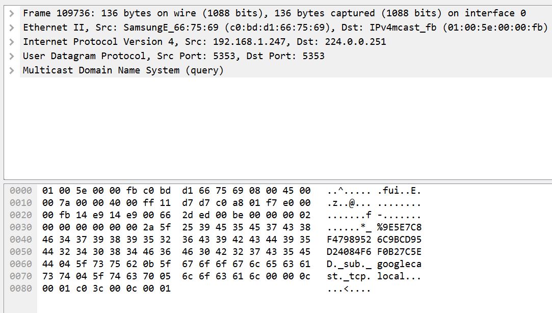Select the Ethernet II SamsungE row
This screenshot has width=552, height=313.
click(x=285, y=28)
